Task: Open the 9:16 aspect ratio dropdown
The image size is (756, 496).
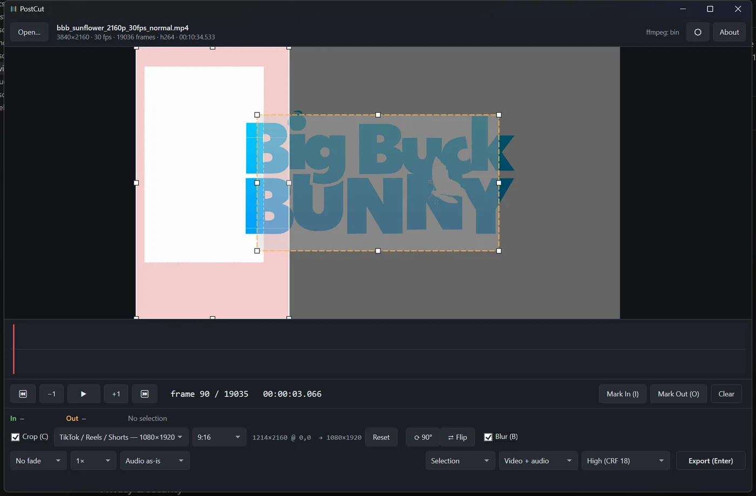Action: [219, 437]
